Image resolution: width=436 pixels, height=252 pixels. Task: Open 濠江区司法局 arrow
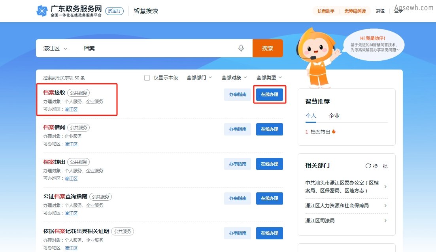click(x=385, y=221)
